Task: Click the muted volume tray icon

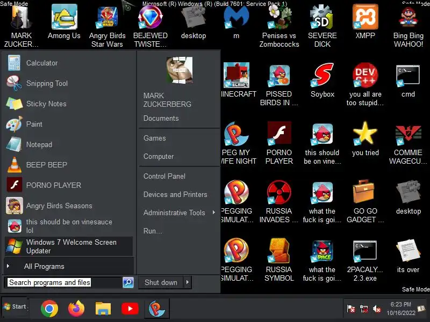Action: (377, 309)
